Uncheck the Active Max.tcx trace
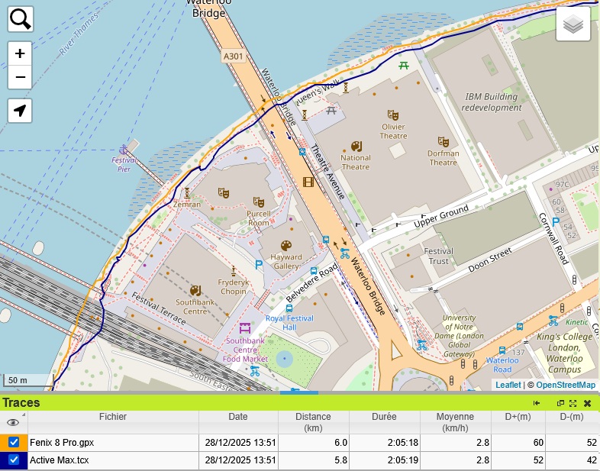Screen dimensions: 600x471 coord(14,460)
